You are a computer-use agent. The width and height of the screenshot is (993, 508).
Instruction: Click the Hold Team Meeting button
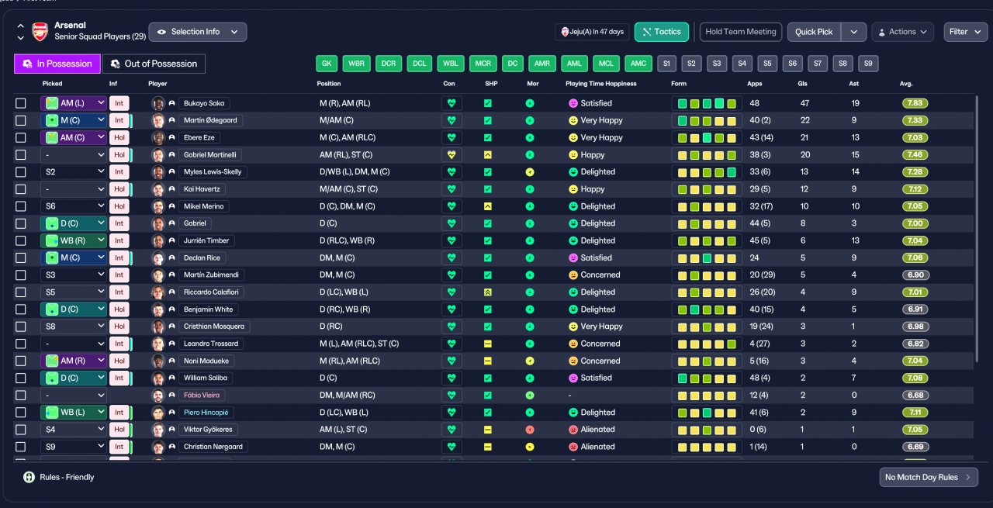pyautogui.click(x=741, y=32)
